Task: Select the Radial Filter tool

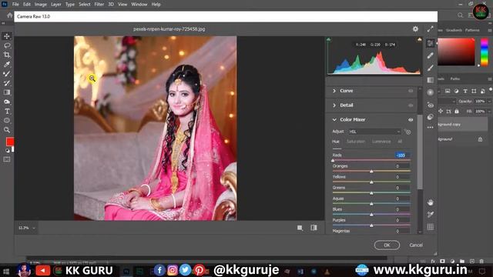Action: 430,92
